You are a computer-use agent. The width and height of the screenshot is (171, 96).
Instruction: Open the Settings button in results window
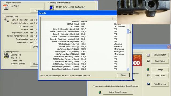point(160,70)
